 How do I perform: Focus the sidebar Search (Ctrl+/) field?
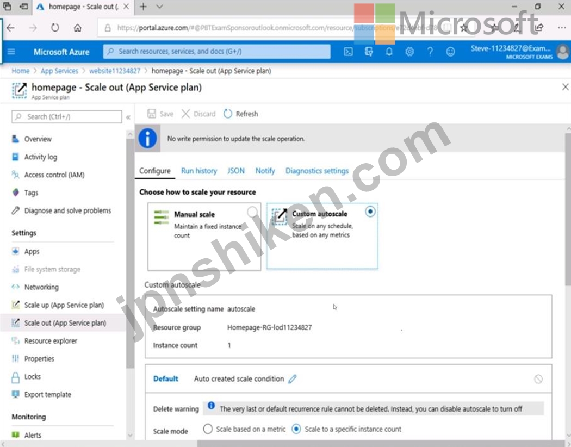[x=67, y=117]
